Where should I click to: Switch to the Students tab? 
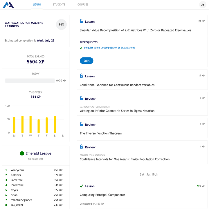[x=59, y=5]
